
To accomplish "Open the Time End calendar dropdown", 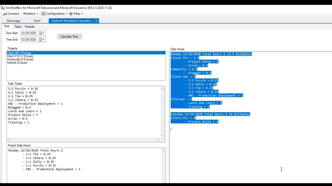I will pos(42,40).
